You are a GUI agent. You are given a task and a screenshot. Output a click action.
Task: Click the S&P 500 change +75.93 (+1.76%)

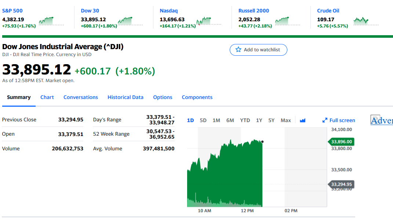[x=19, y=26]
